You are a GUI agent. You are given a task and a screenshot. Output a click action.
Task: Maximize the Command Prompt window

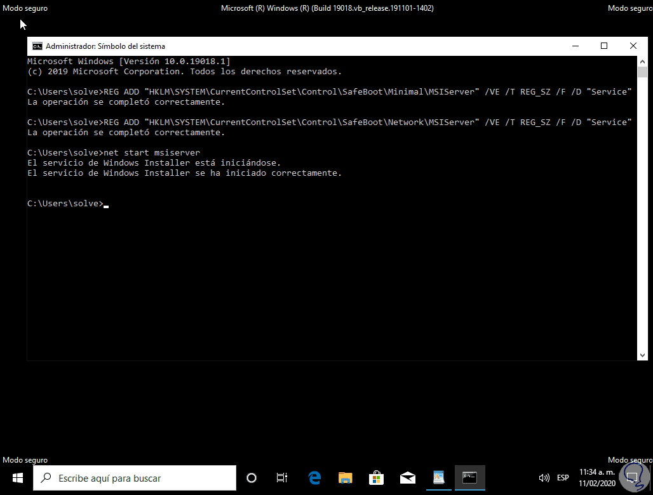604,46
